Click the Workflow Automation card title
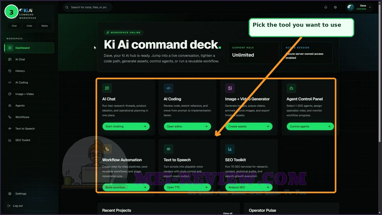The image size is (382, 215). tap(122, 160)
